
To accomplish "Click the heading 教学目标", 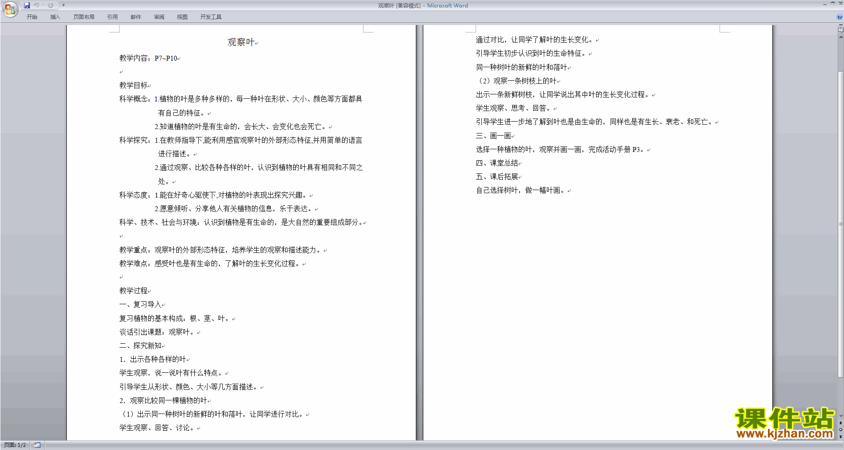I will click(x=133, y=85).
